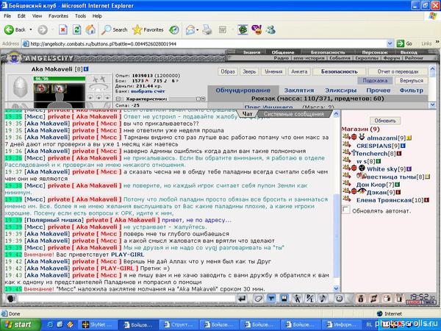Image resolution: width=441 pixels, height=331 pixels.
Task: Clear chat with the eraser icon
Action: pyautogui.click(x=258, y=299)
